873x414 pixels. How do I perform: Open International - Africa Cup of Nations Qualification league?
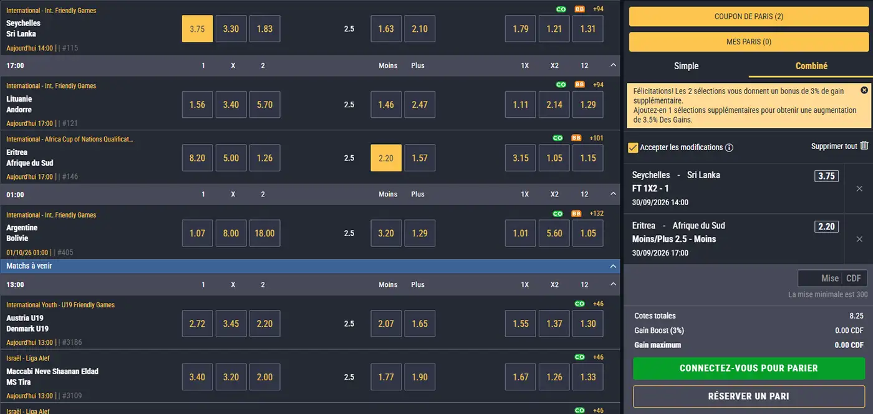coord(70,139)
